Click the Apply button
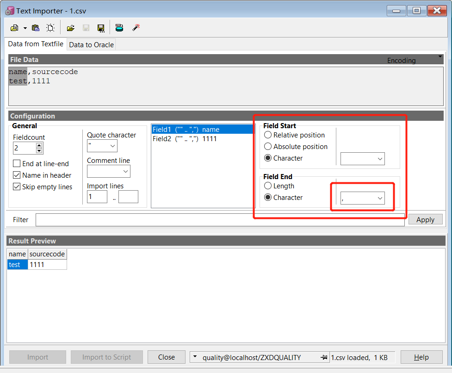Image resolution: width=452 pixels, height=373 pixels. click(425, 219)
